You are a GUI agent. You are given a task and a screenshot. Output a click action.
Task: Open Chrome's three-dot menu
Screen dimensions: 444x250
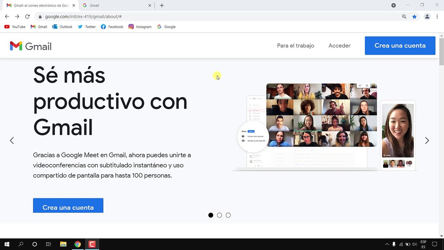(x=437, y=17)
